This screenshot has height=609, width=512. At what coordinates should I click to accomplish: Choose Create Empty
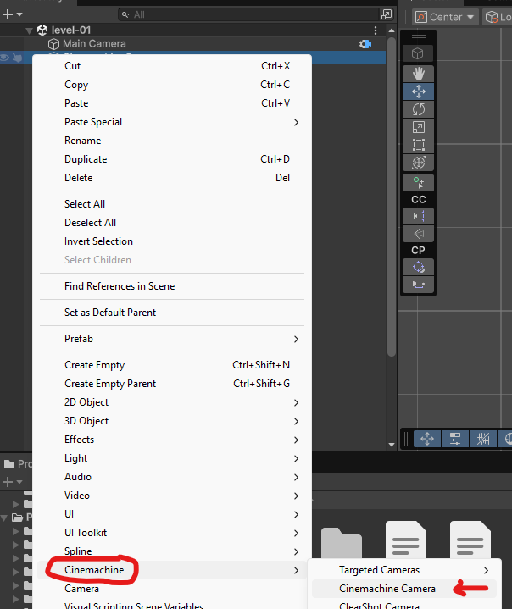point(172,365)
